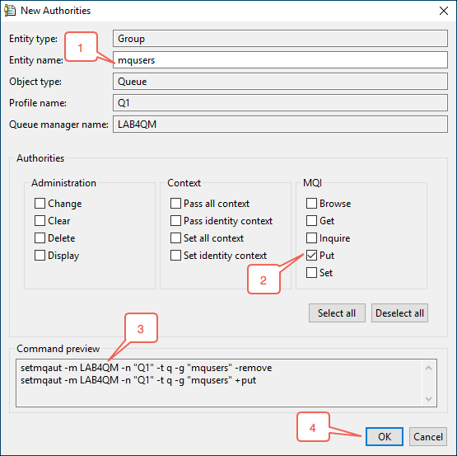Close the New Authorities dialog
Viewport: 457px width, 456px height.
coord(444,11)
